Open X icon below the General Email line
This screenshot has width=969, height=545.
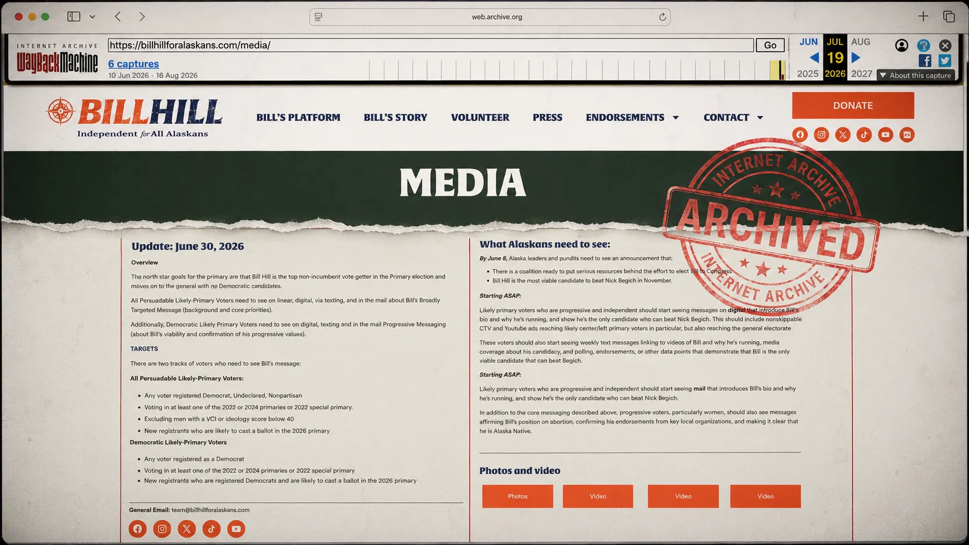click(x=187, y=529)
